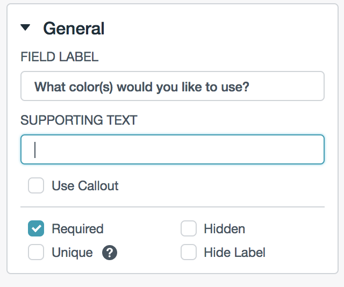Click the General section heading
The image size is (344, 287).
point(74,28)
